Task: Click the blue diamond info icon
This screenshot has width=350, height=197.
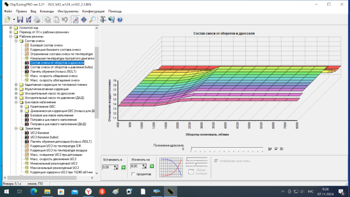Action: (84, 20)
